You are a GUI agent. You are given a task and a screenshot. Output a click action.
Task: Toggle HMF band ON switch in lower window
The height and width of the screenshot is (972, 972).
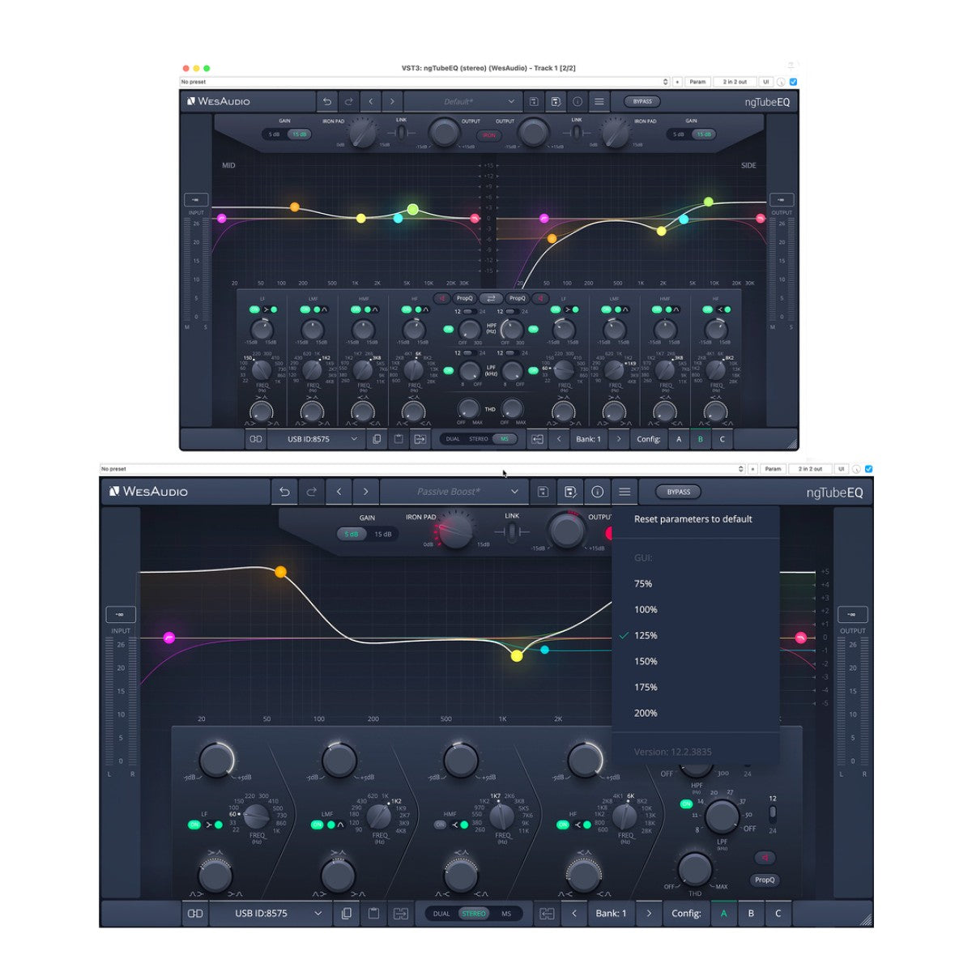coord(440,825)
